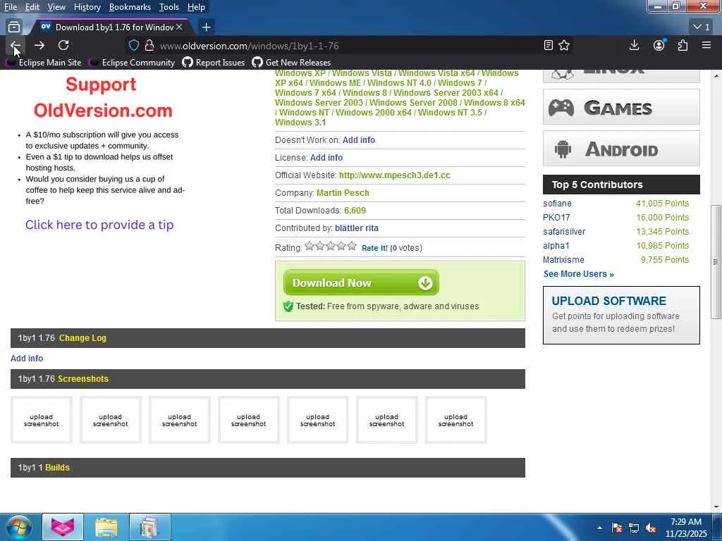Rate with the first star

[310, 246]
